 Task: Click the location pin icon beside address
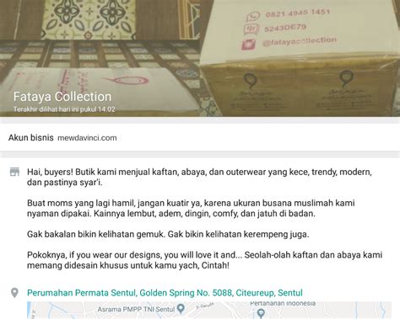[x=14, y=293]
